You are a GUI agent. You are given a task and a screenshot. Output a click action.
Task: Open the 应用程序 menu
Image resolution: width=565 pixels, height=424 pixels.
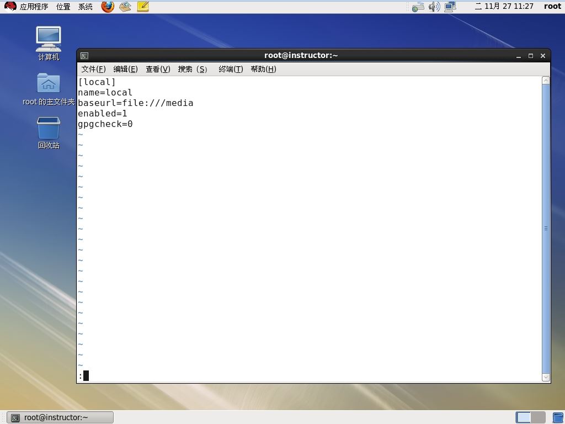pos(34,7)
